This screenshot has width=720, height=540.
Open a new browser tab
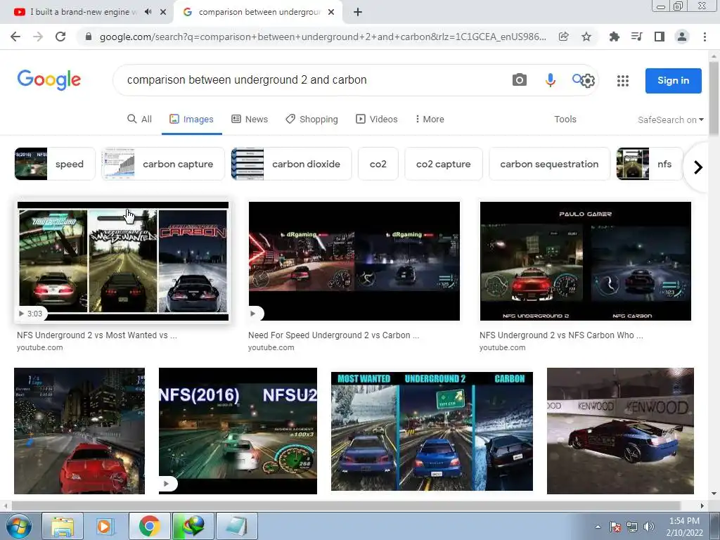358,12
